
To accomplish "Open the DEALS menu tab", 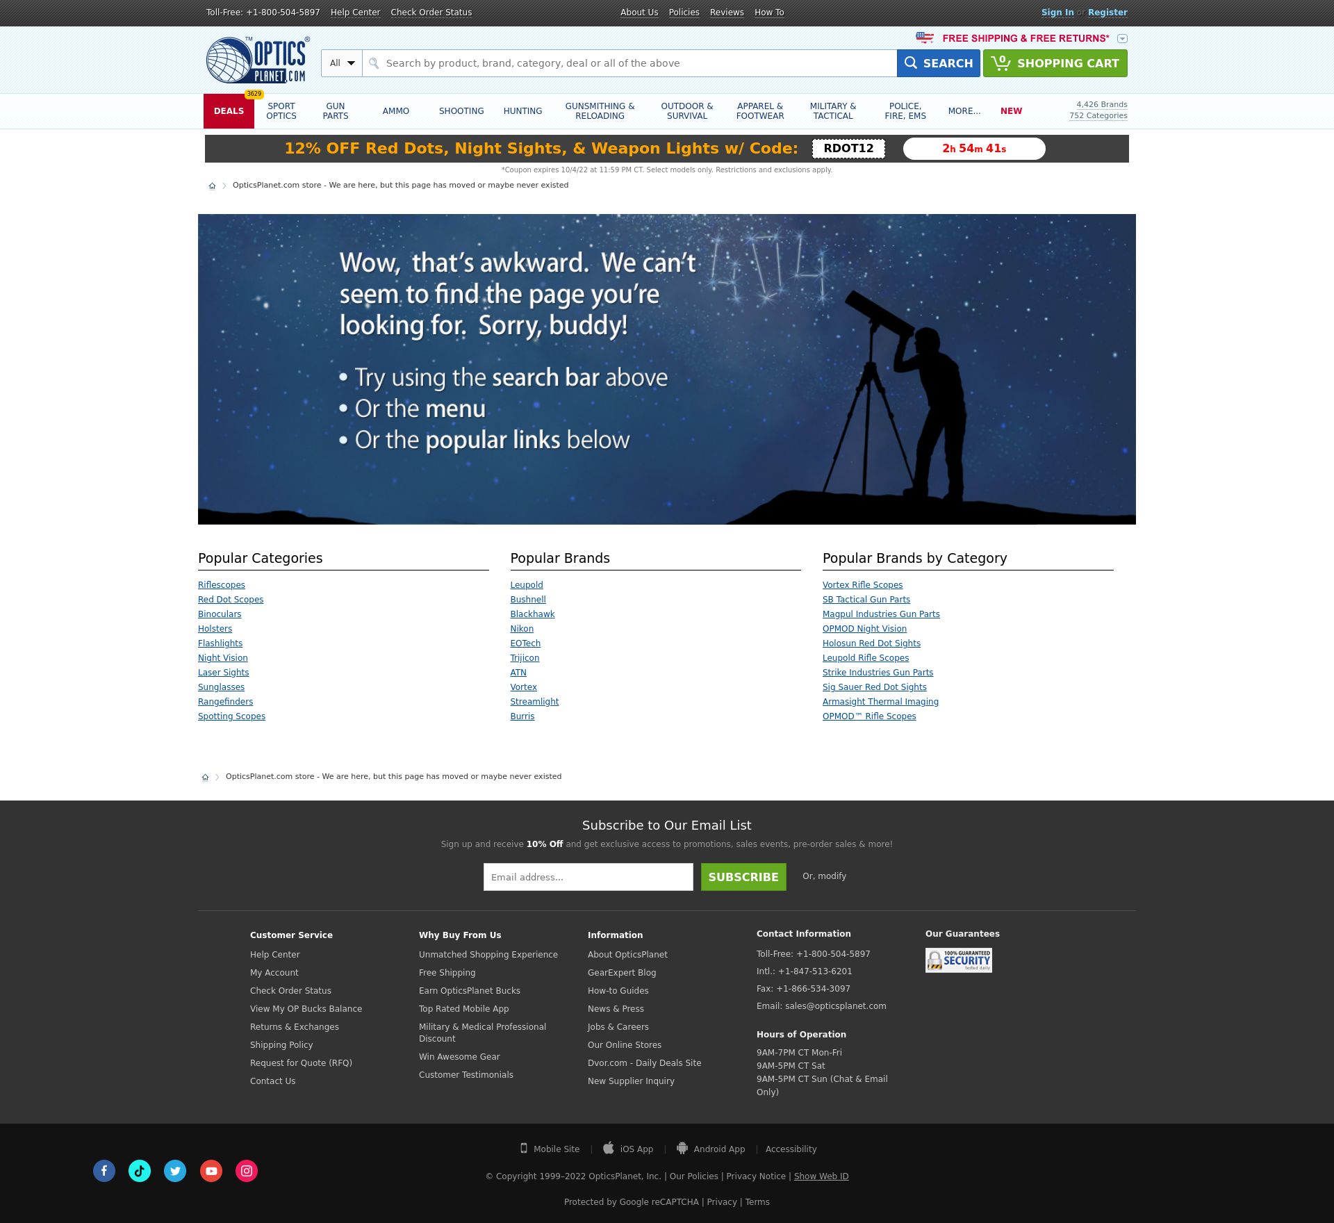I will (229, 111).
